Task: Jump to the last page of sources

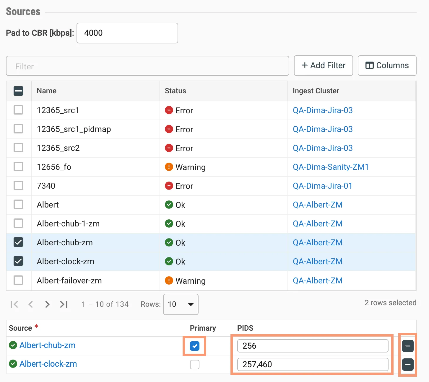Action: [x=64, y=304]
